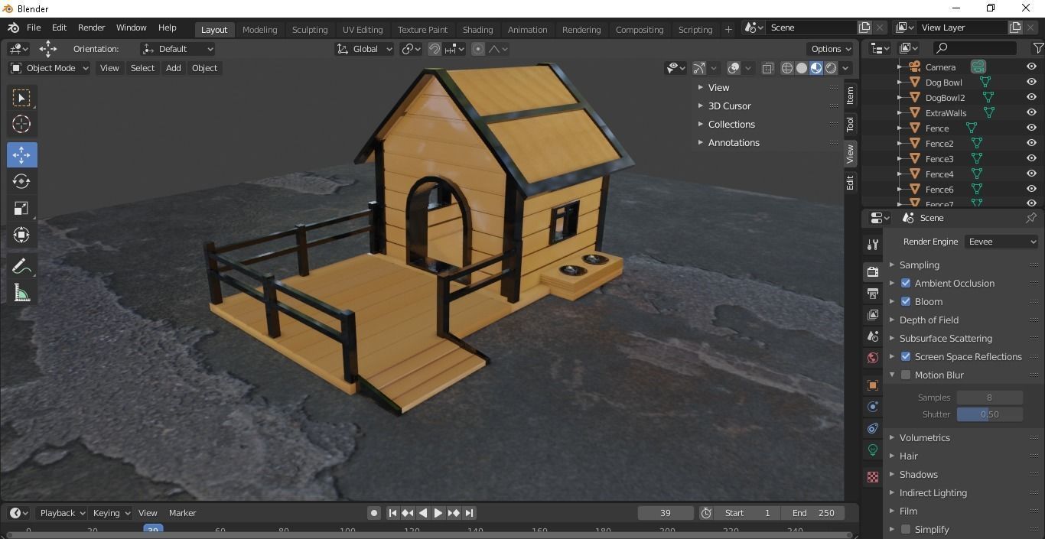Open the Render menu
The image size is (1045, 539).
click(x=91, y=28)
